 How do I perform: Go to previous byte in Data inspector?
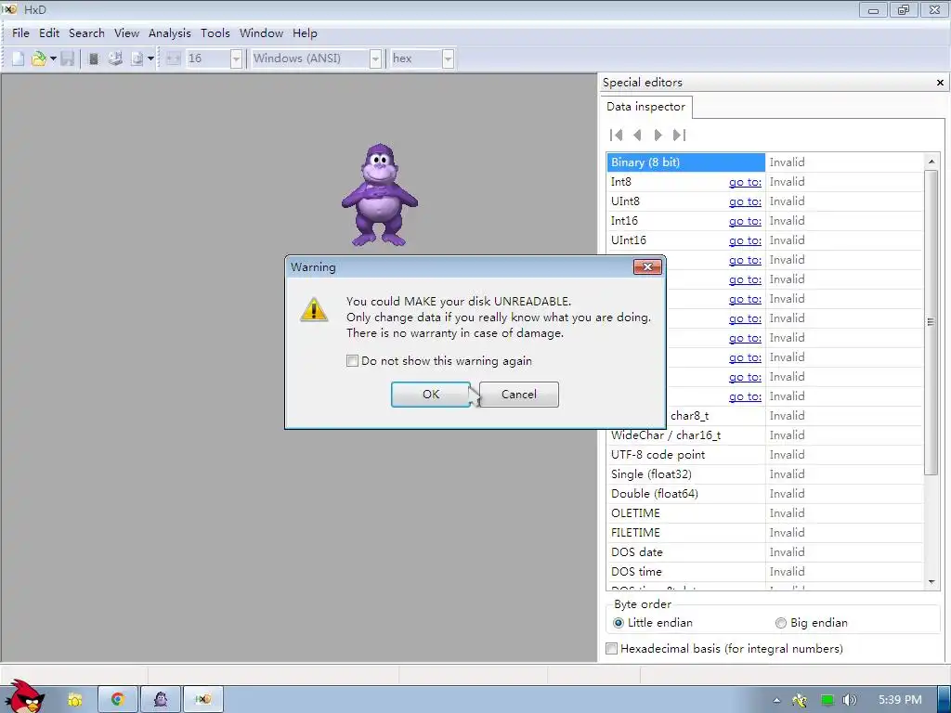(x=637, y=135)
